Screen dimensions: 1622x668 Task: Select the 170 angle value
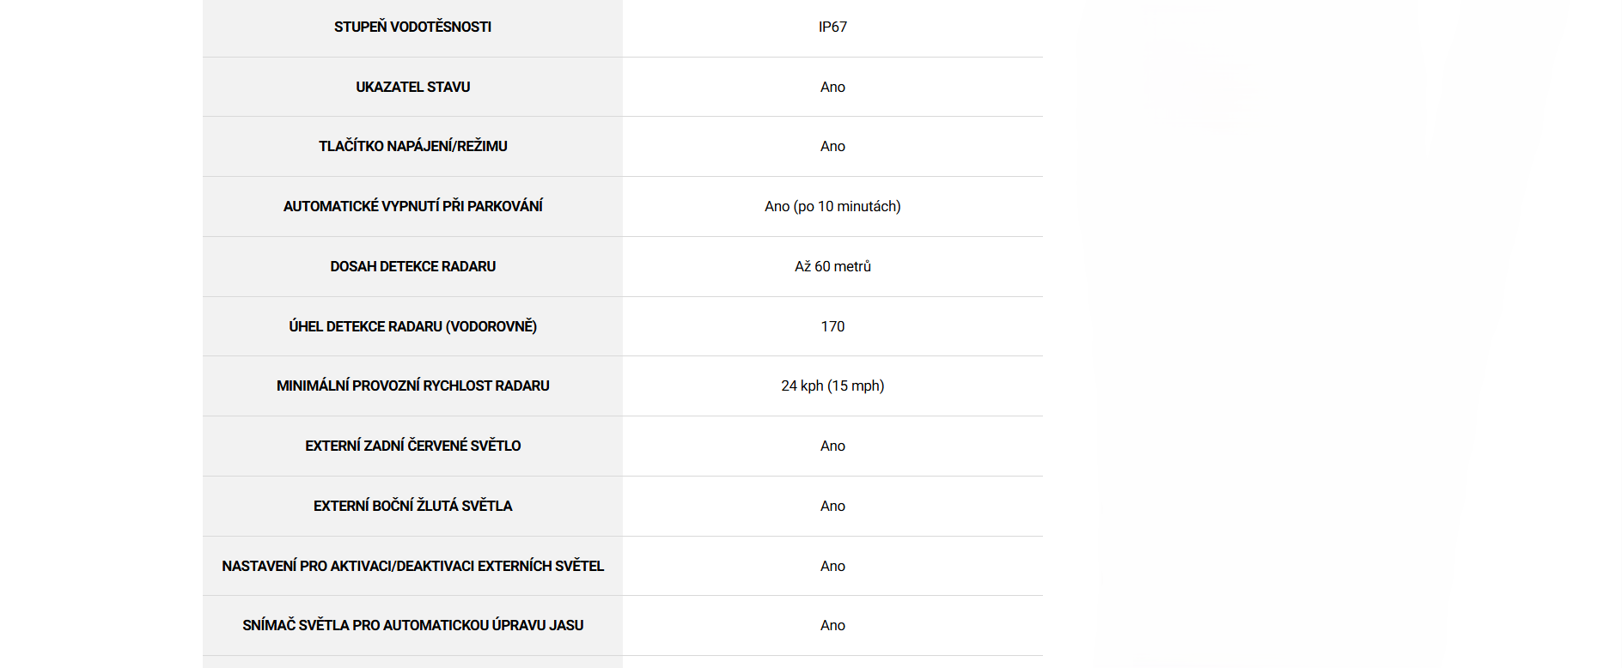(832, 326)
